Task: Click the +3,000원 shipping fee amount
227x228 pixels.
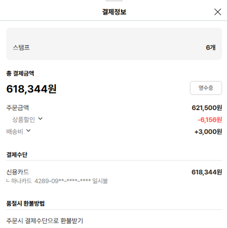Action: click(x=208, y=131)
